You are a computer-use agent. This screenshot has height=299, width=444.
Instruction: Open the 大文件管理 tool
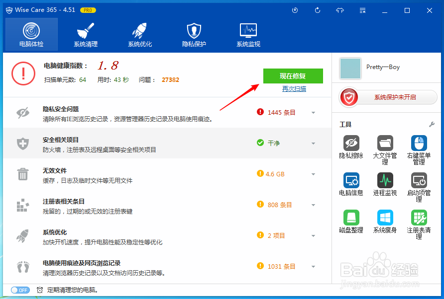pos(385,150)
